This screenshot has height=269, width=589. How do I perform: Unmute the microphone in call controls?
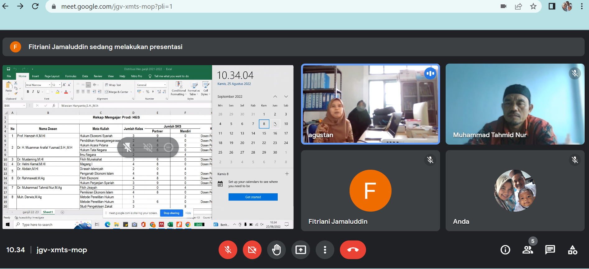click(x=228, y=250)
